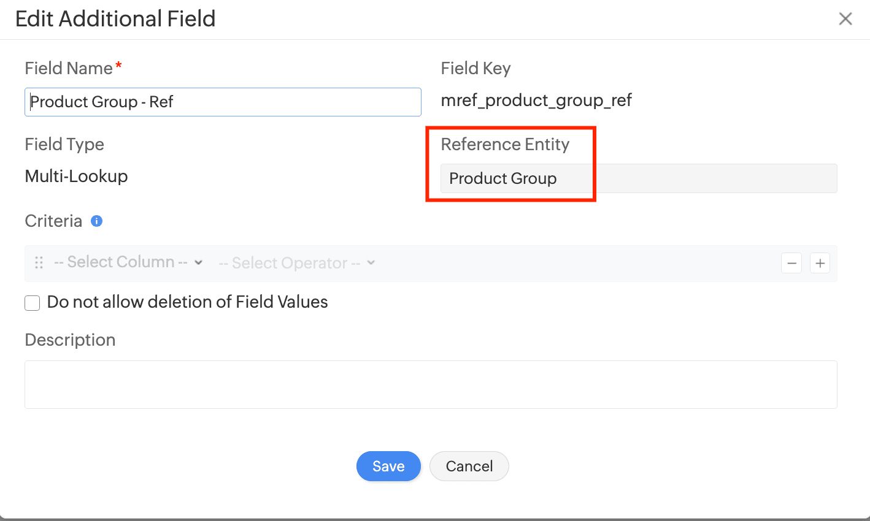Image resolution: width=870 pixels, height=521 pixels.
Task: Add a criteria row with plus button
Action: click(820, 264)
